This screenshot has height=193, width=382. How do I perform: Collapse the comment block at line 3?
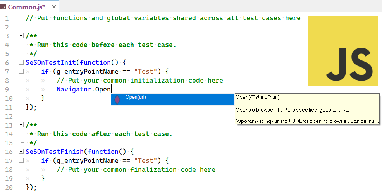tap(21, 36)
